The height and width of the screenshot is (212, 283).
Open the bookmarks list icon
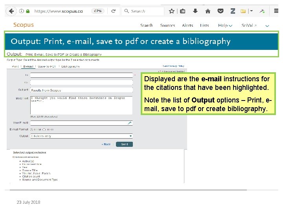tap(183, 11)
